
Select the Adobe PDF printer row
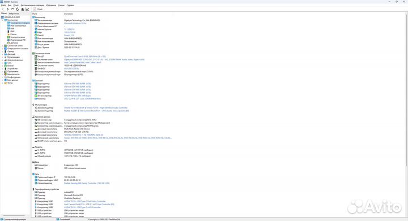coord(54,192)
